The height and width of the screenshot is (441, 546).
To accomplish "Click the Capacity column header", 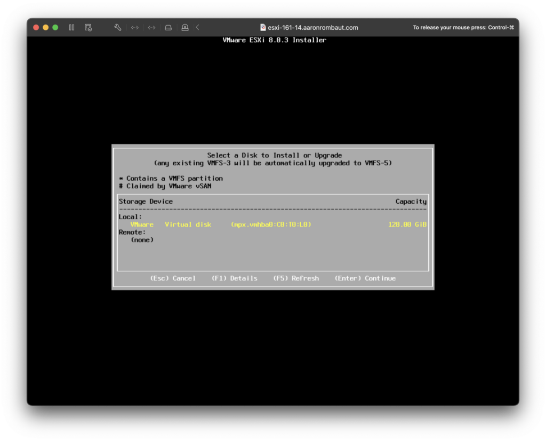I will pyautogui.click(x=411, y=202).
